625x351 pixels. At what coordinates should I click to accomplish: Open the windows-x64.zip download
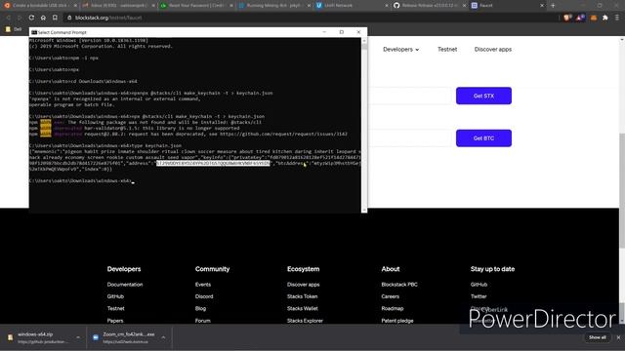[38, 337]
